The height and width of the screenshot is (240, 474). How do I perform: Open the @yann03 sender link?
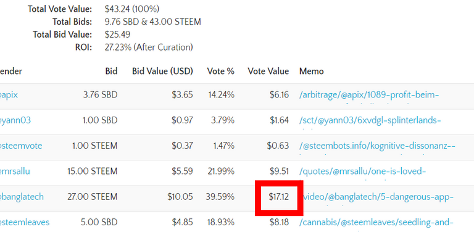tap(15, 120)
